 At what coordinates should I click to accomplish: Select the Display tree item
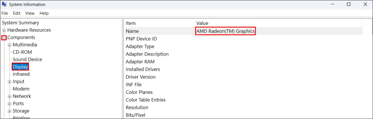[x=20, y=67]
